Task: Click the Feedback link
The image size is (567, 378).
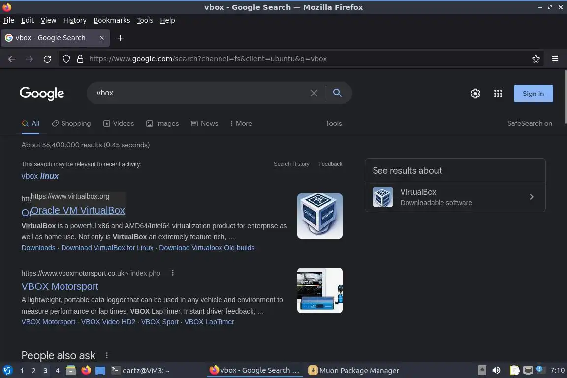Action: point(330,164)
